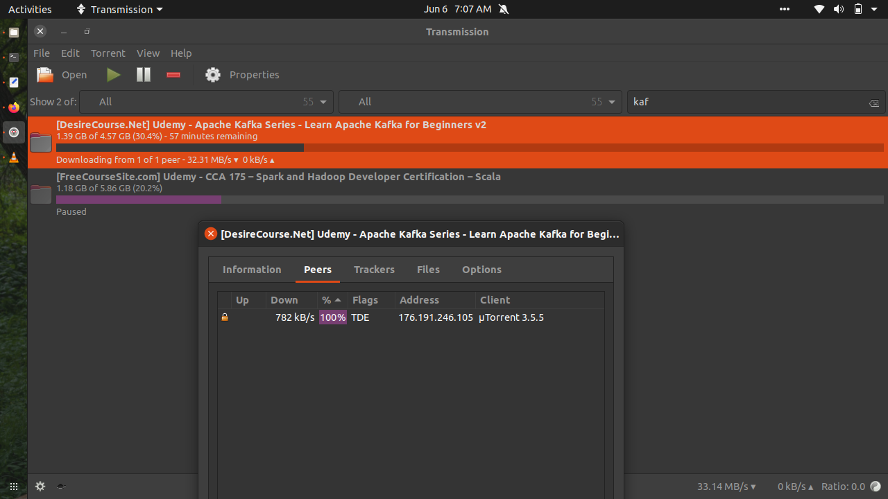Screen dimensions: 888x499
Task: Sort peers by the Address column
Action: tap(435, 300)
